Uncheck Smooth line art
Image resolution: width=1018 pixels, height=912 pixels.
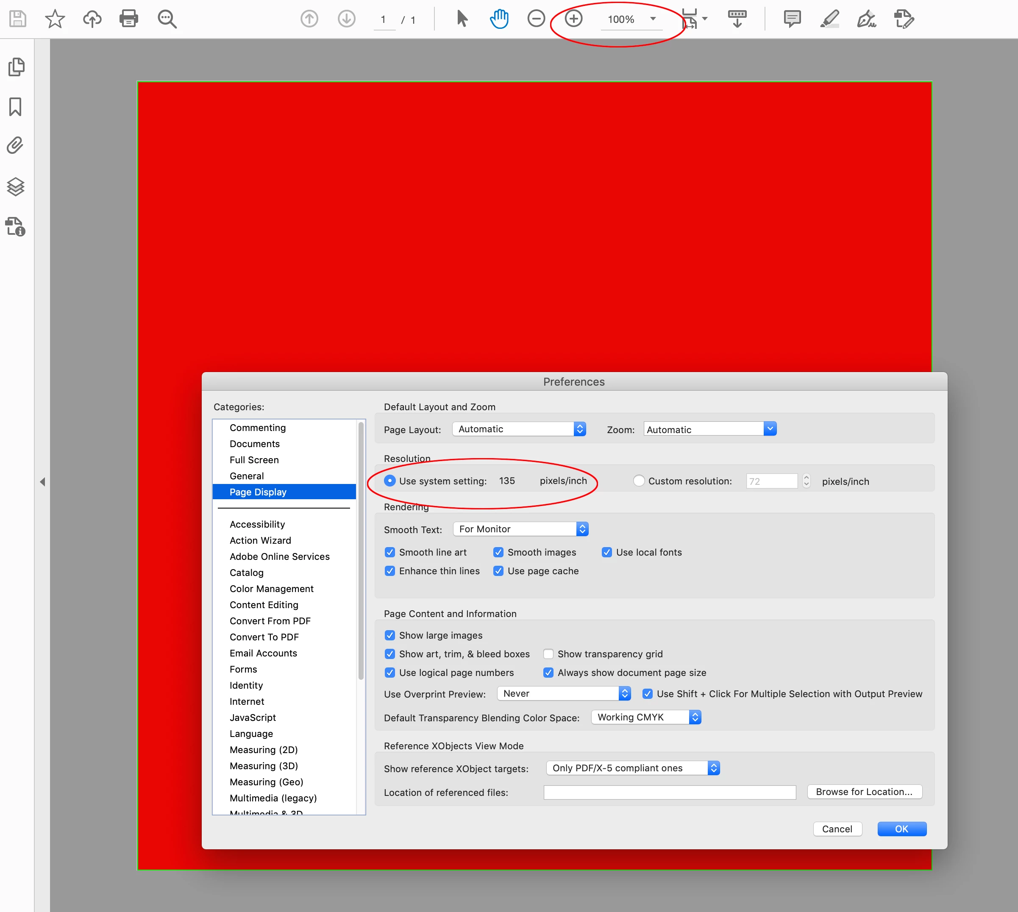[x=390, y=552]
